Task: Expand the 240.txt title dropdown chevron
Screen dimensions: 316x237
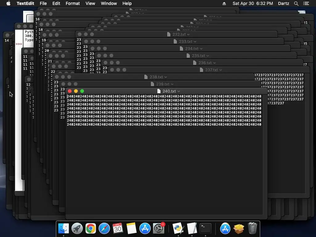Action: (179, 91)
